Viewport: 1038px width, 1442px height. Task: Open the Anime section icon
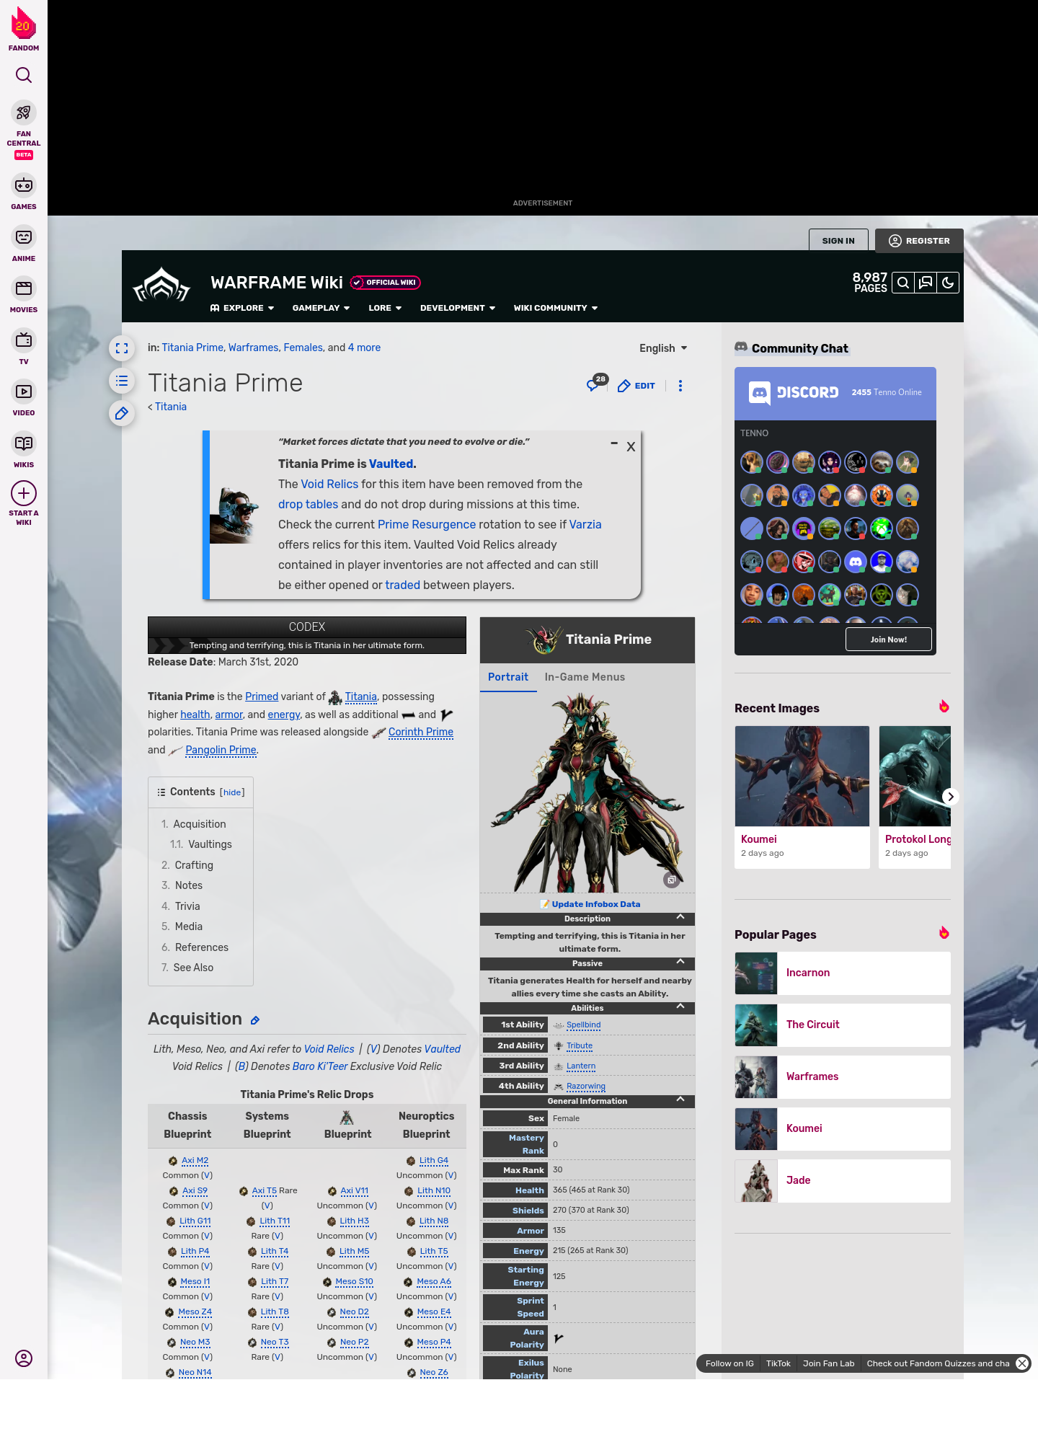point(24,237)
